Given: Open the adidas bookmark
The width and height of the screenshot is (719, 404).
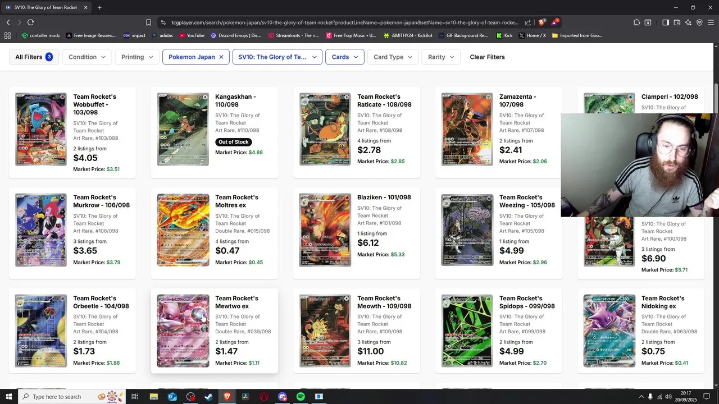Looking at the screenshot, I should coord(162,35).
